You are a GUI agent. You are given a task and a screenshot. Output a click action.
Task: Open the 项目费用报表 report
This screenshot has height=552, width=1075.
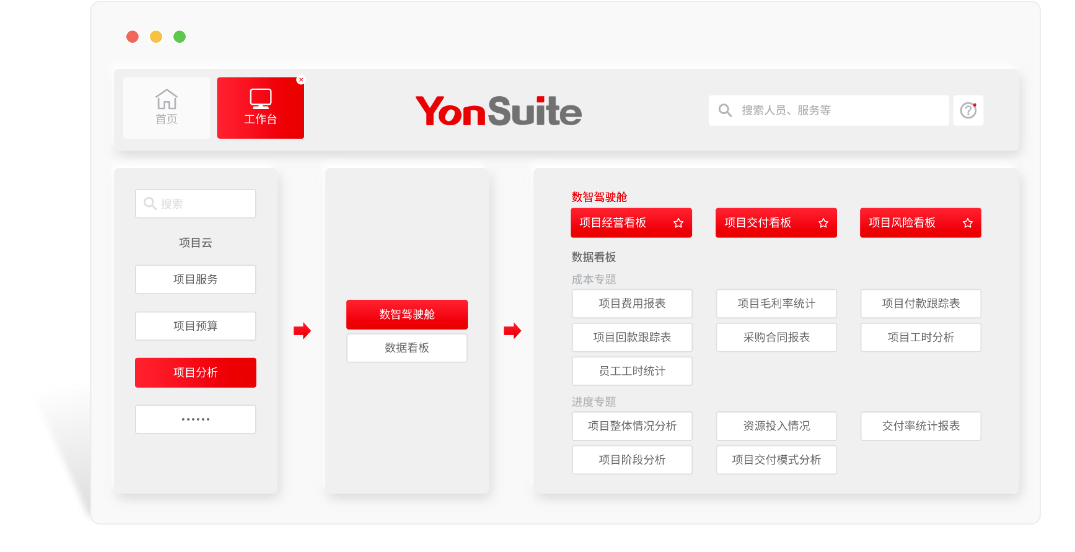click(x=632, y=304)
